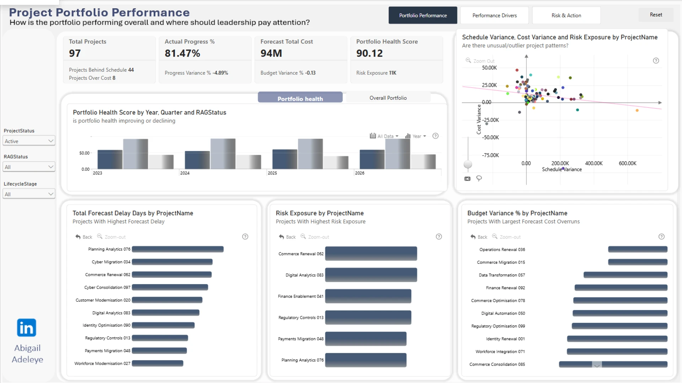Open help icon on Portfolio Health Score chart
This screenshot has height=383, width=682.
tap(435, 136)
